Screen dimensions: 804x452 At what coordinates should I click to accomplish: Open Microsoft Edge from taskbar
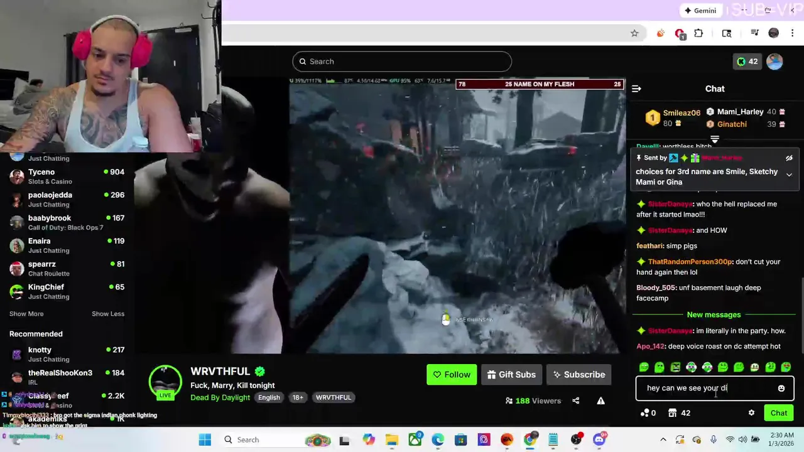point(437,440)
